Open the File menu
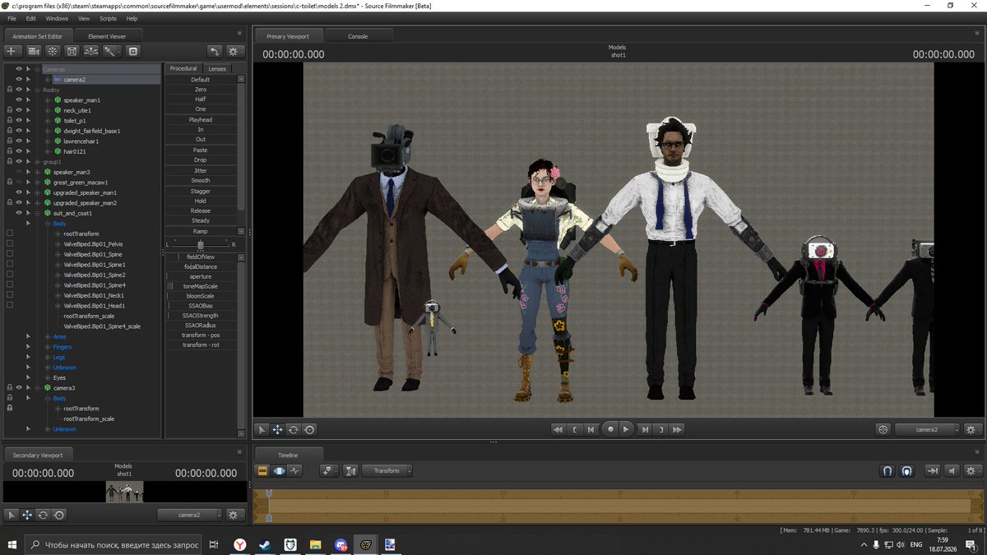 click(12, 18)
